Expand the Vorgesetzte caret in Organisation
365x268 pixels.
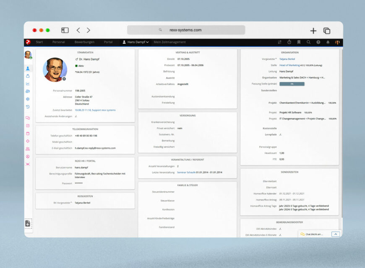[276, 59]
